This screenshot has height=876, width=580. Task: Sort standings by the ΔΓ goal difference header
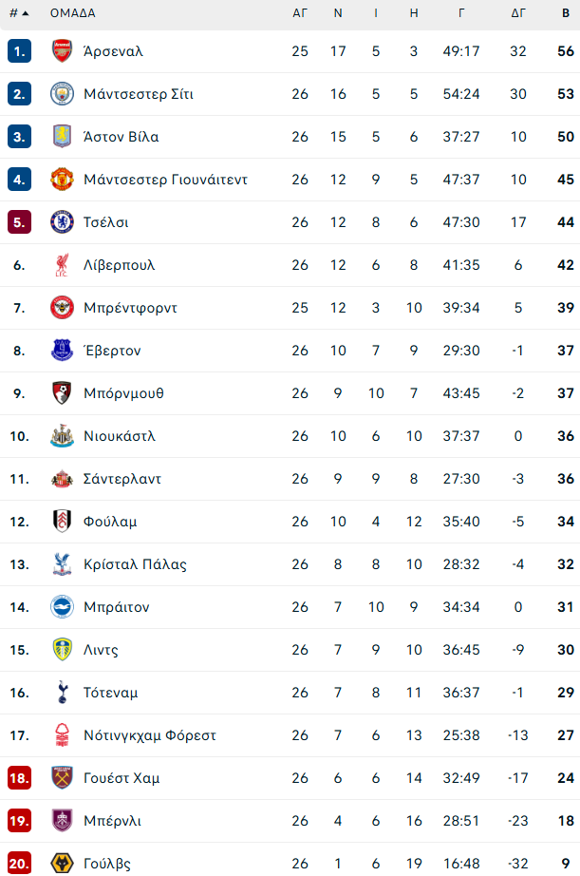click(x=518, y=13)
